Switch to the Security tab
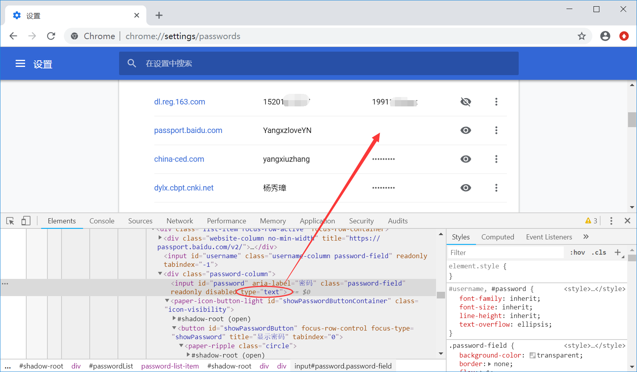The width and height of the screenshot is (637, 372). tap(361, 221)
